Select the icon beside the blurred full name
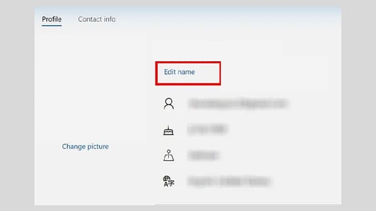Image resolution: width=376 pixels, height=211 pixels. click(x=169, y=103)
